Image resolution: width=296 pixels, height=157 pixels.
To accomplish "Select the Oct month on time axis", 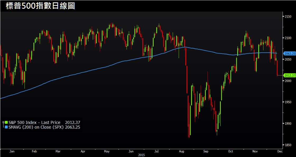I will 231,152.
